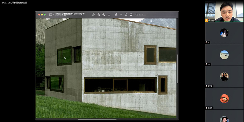Select the markup pen highlight tool
Image resolution: width=244 pixels, height=122 pixels.
point(116,15)
